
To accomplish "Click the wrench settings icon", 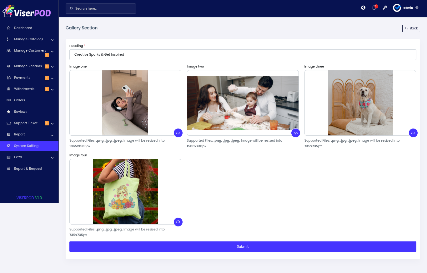I will pos(385,8).
